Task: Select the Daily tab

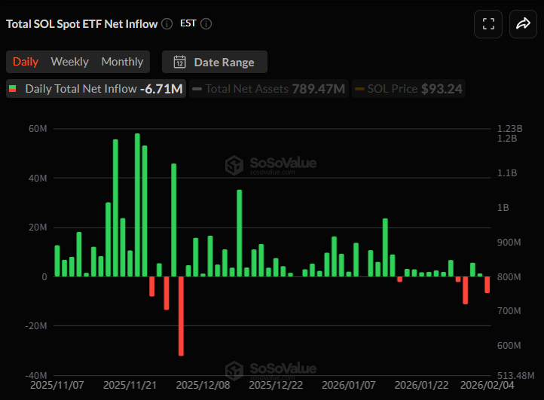Action: 26,62
